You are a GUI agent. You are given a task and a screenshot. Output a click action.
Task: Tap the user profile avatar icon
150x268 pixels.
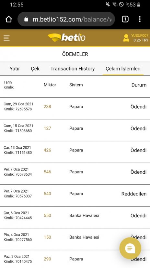[x=126, y=38]
